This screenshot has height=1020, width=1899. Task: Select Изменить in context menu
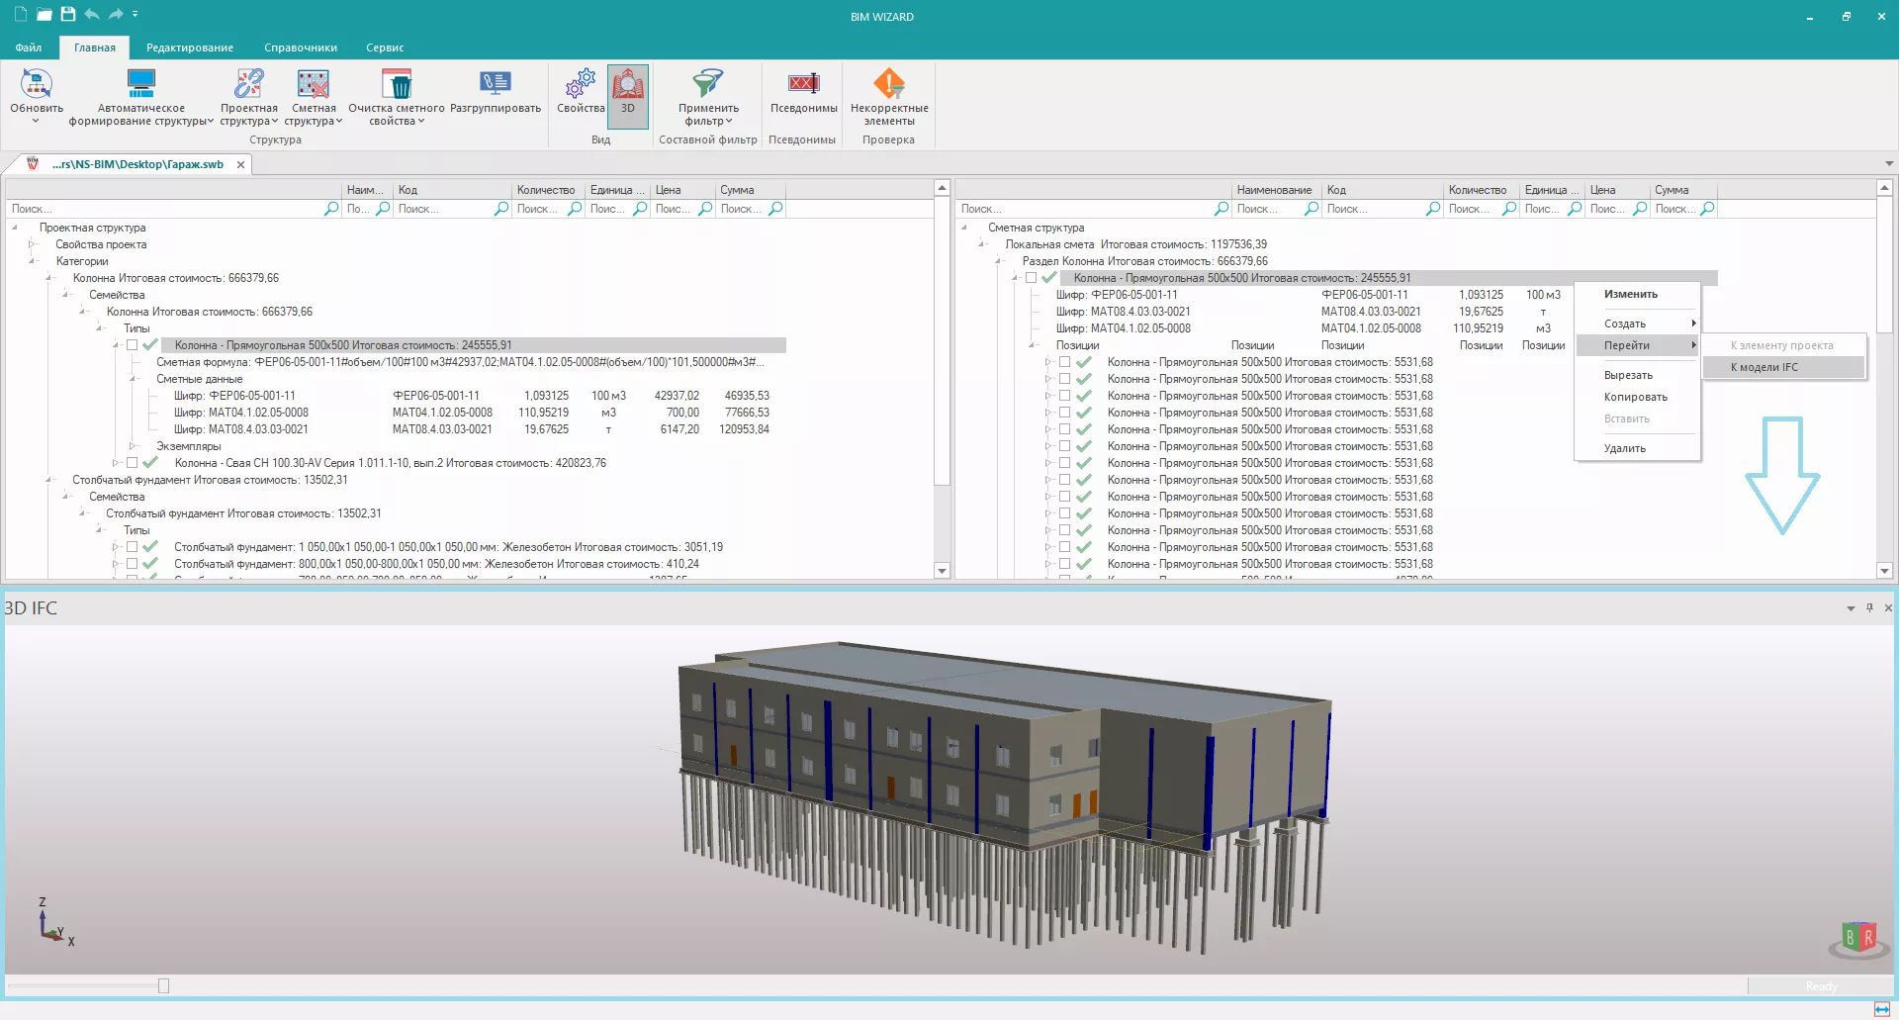pyautogui.click(x=1637, y=294)
